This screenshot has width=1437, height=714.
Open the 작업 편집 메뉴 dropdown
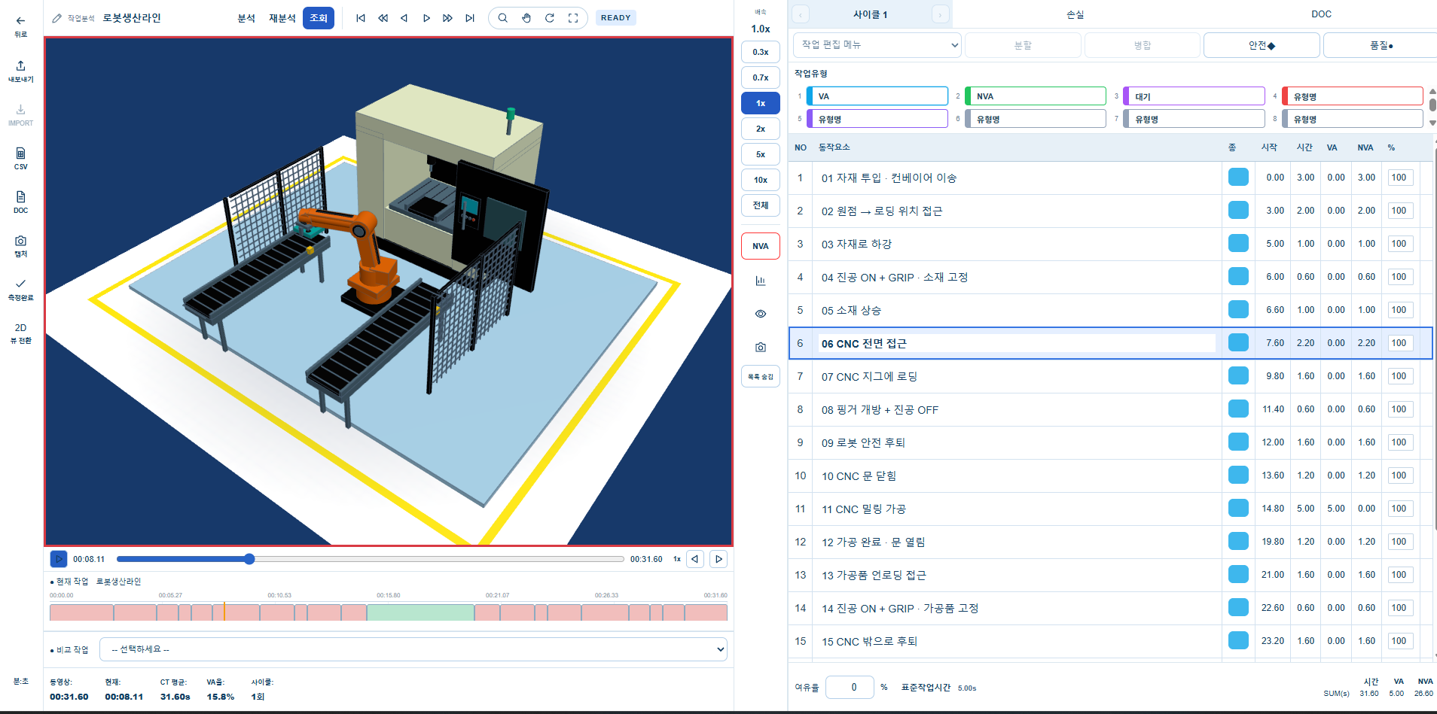pos(877,45)
